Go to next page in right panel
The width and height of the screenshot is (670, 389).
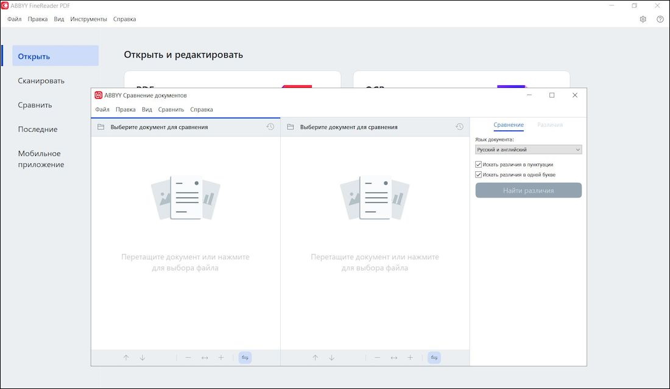point(331,358)
